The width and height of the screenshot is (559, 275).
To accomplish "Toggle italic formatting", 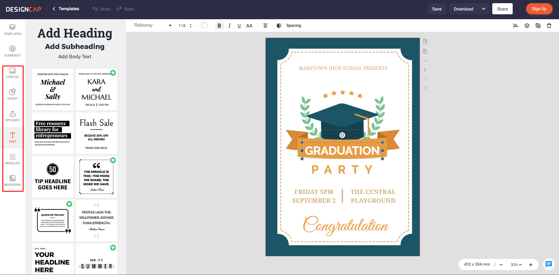I will 230,26.
